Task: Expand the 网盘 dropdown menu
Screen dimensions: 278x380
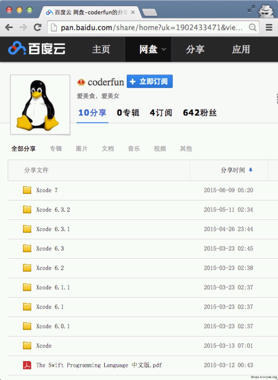Action: click(164, 49)
